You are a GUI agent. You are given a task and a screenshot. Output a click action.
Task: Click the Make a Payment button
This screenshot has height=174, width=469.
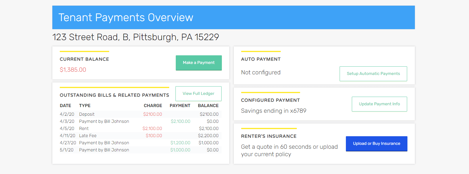click(199, 63)
